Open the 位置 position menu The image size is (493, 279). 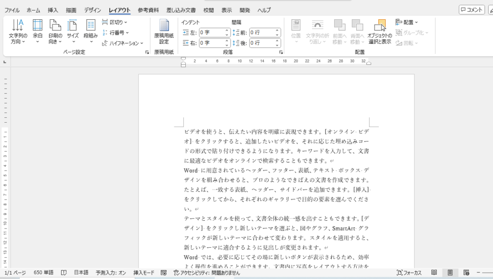coord(296,31)
